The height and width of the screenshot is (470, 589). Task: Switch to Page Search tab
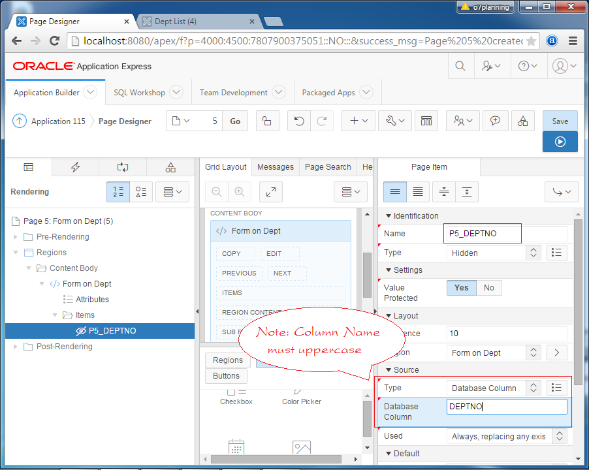(x=328, y=167)
